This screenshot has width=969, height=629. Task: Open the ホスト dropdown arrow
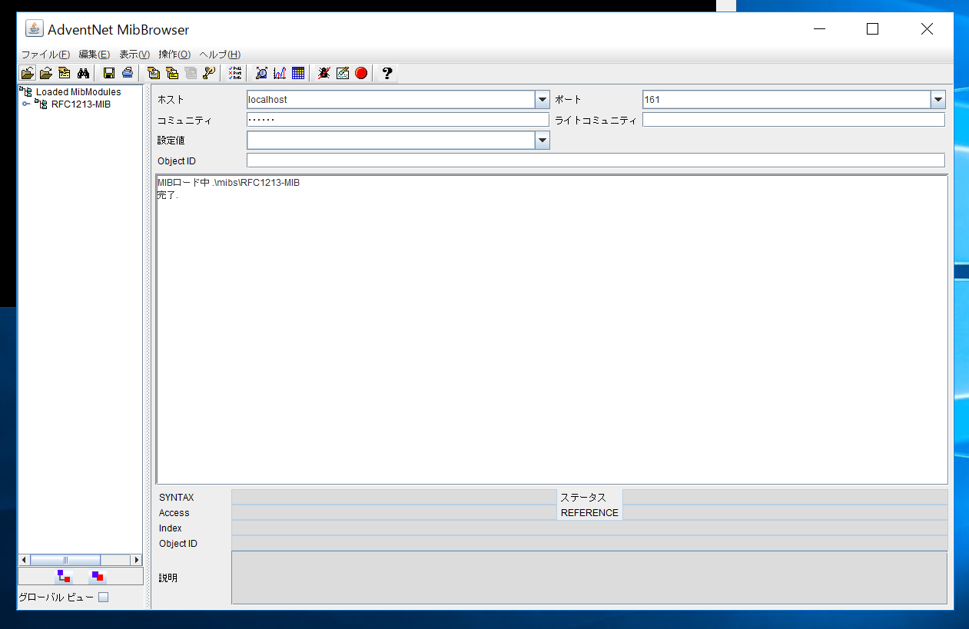tap(543, 100)
